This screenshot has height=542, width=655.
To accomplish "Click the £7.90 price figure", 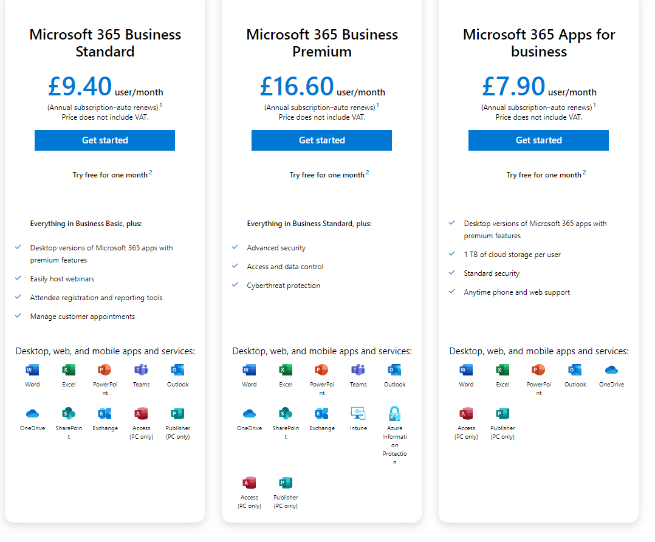I will point(513,86).
